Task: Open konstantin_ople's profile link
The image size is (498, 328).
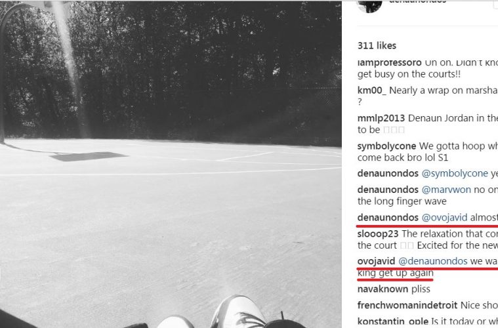Action: [393, 321]
